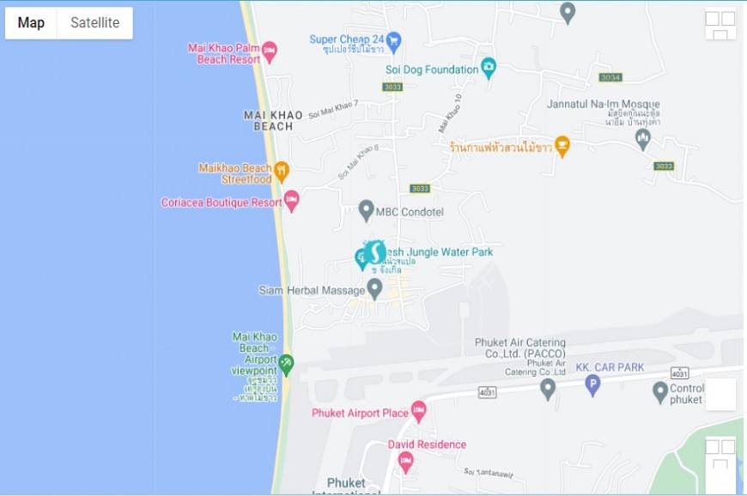This screenshot has width=747, height=496.
Task: Toggle fullscreen map view button
Action: [720, 25]
